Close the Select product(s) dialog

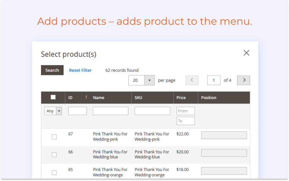pyautogui.click(x=246, y=53)
